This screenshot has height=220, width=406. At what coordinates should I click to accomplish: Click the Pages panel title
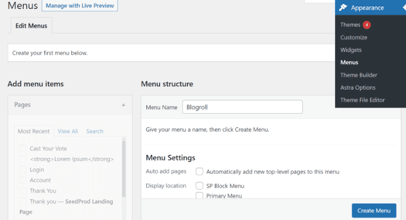click(22, 105)
